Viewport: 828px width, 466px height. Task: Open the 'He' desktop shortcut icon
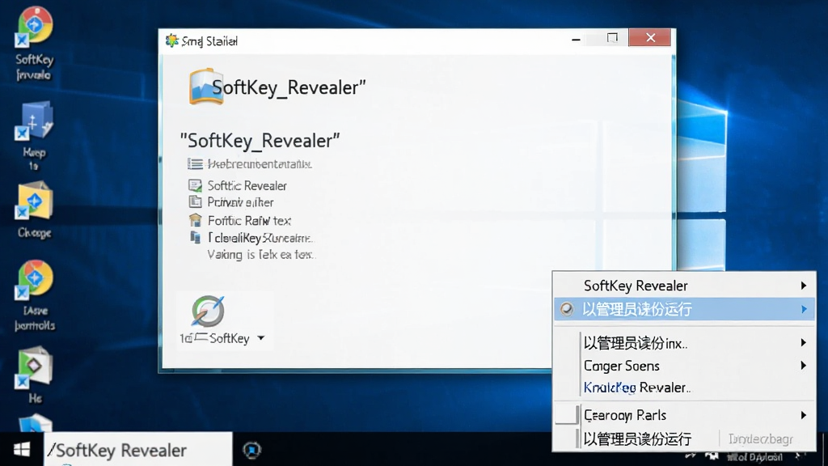pyautogui.click(x=34, y=368)
